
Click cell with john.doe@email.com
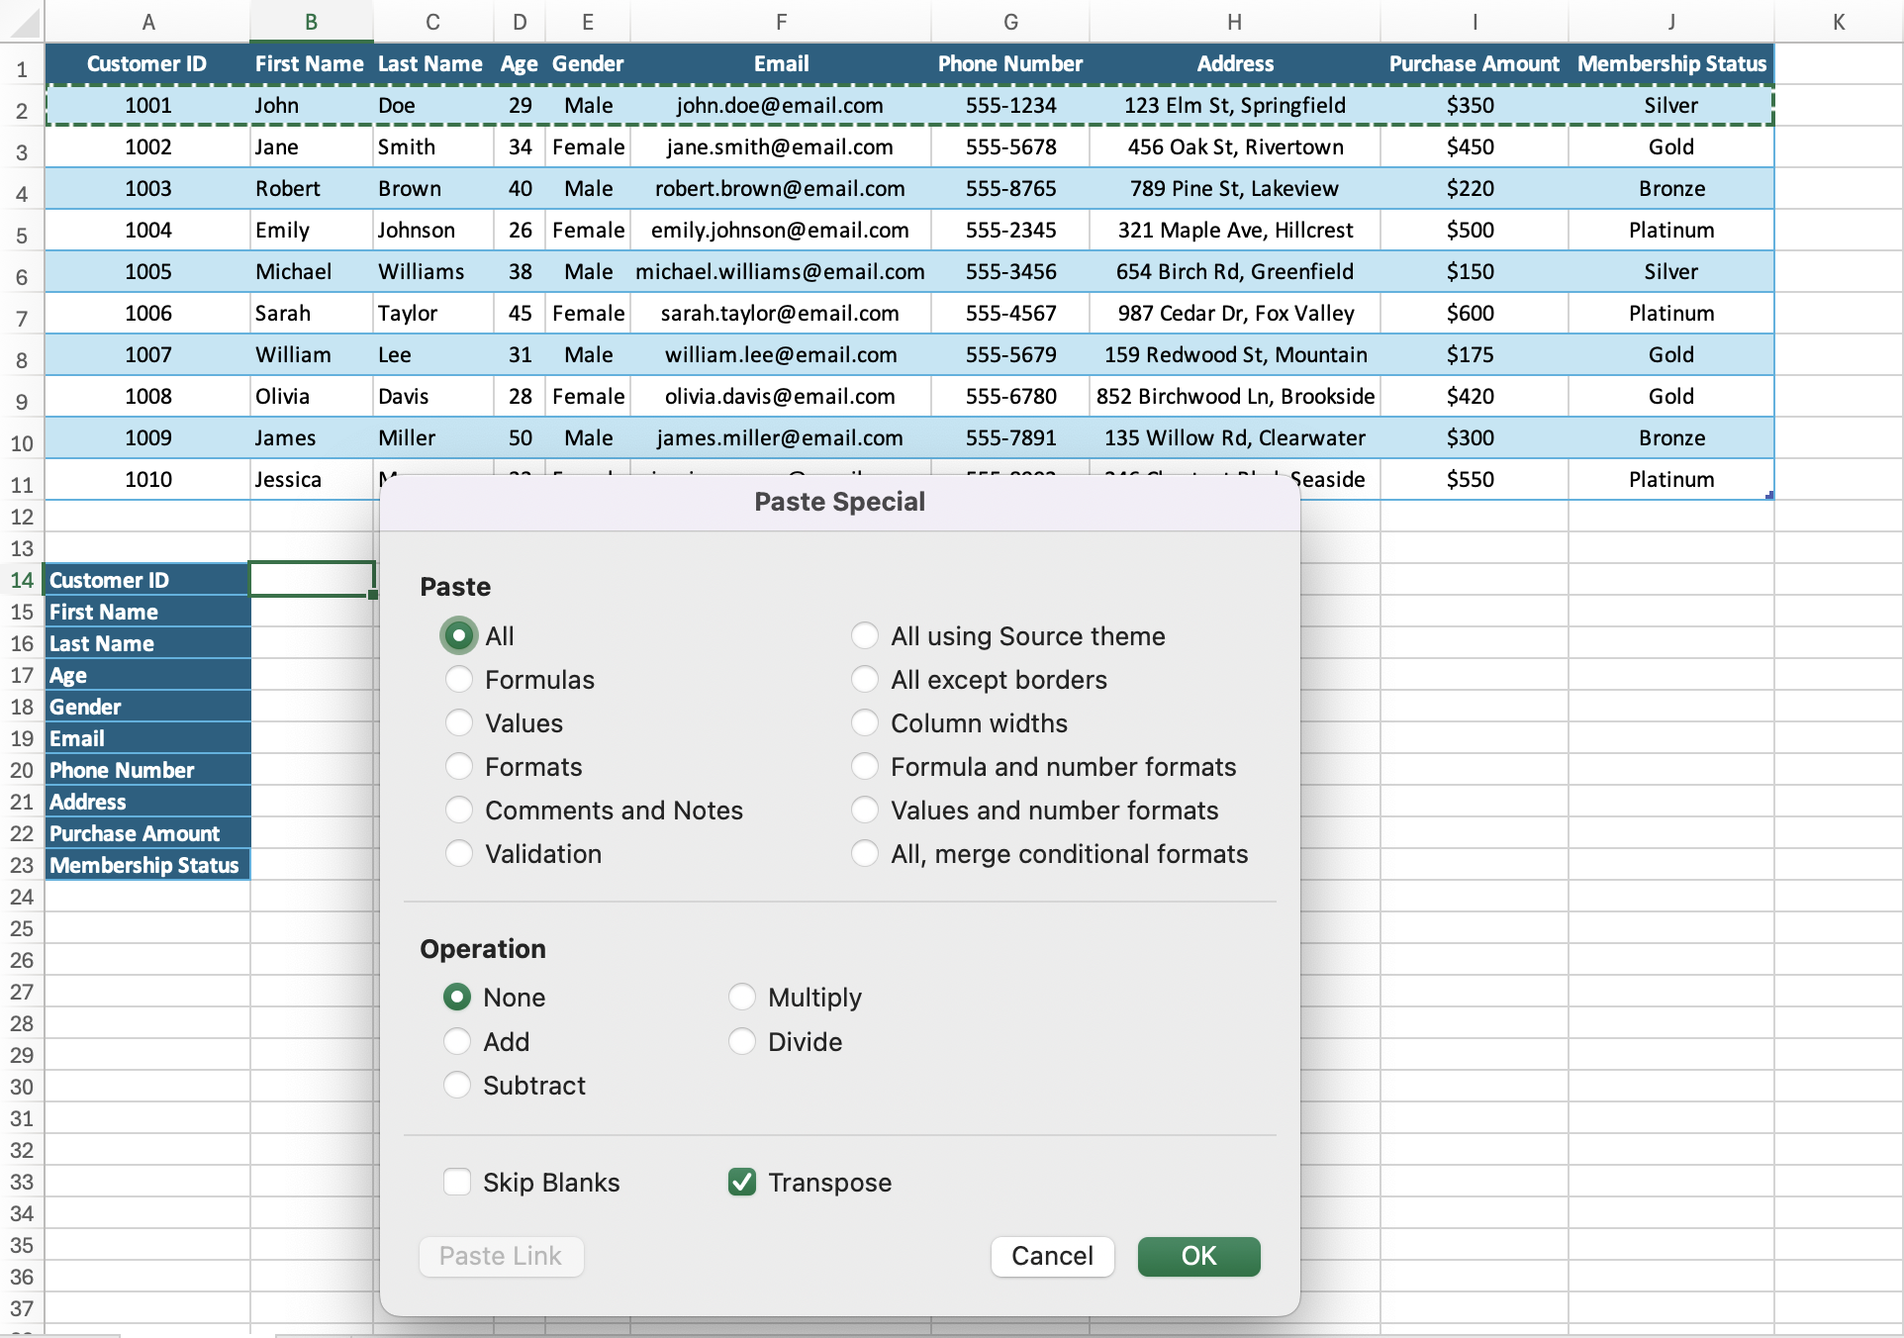(x=780, y=105)
